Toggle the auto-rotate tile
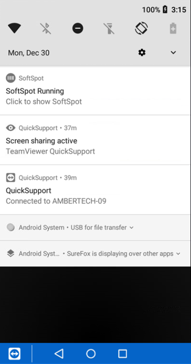The height and width of the screenshot is (364, 191). click(142, 28)
